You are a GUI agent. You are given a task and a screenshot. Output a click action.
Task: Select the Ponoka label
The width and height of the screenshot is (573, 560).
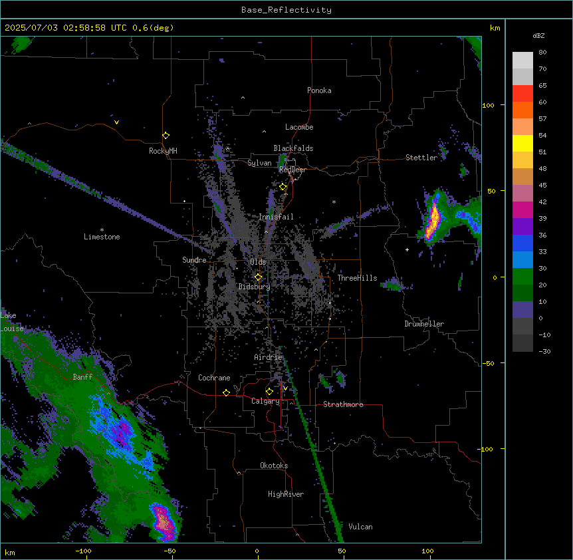pyautogui.click(x=319, y=90)
